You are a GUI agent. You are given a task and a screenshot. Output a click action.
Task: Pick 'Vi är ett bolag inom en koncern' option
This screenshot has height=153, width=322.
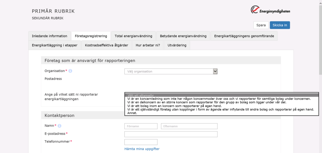point(222,106)
